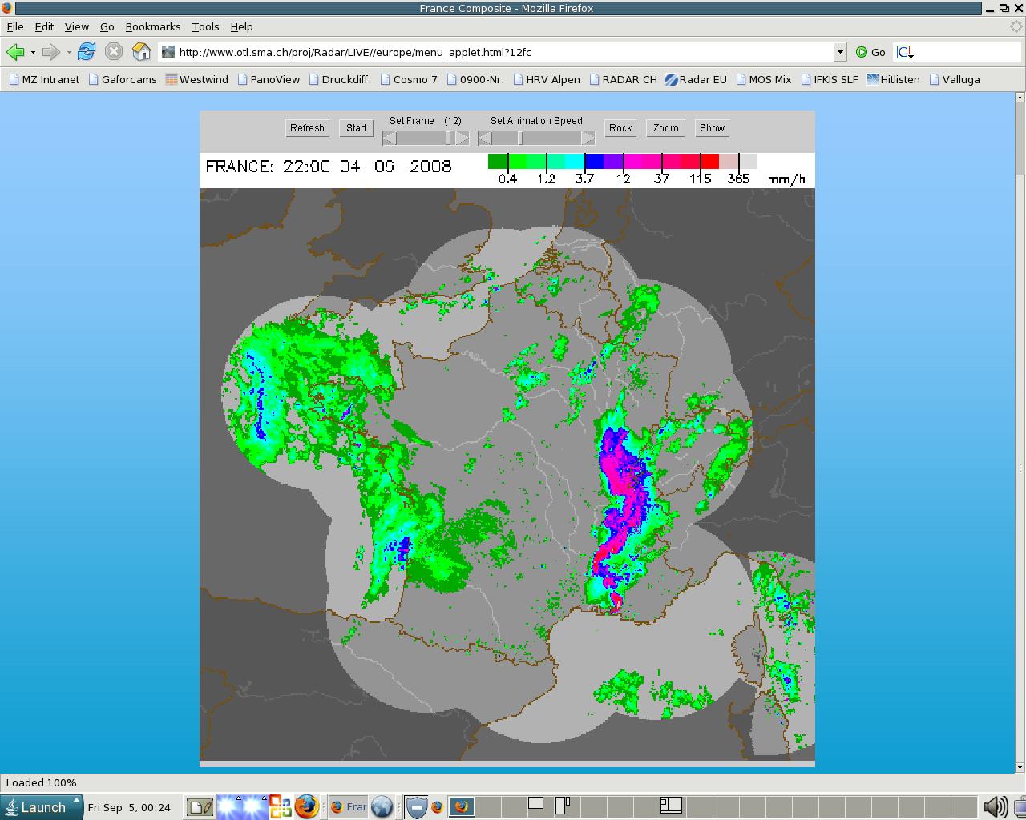Open the Westwind bookmark
Screen dimensions: 1026x820
[197, 79]
